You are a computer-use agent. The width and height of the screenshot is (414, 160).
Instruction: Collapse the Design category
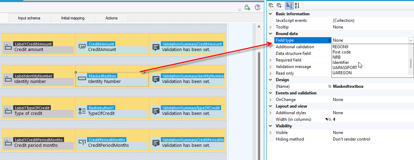pos(270,80)
